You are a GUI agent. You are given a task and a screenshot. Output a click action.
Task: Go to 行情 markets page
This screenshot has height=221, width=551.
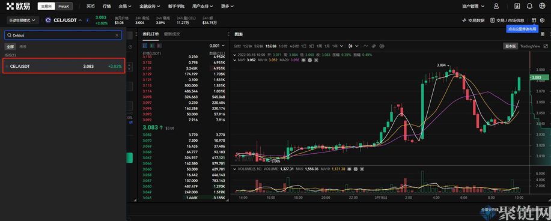pos(107,6)
